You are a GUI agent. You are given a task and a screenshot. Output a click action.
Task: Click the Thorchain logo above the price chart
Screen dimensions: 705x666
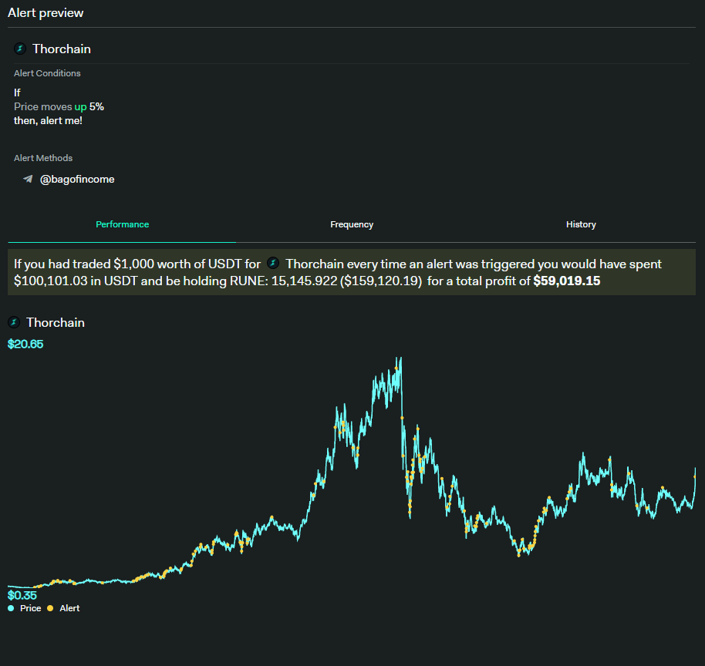[14, 322]
